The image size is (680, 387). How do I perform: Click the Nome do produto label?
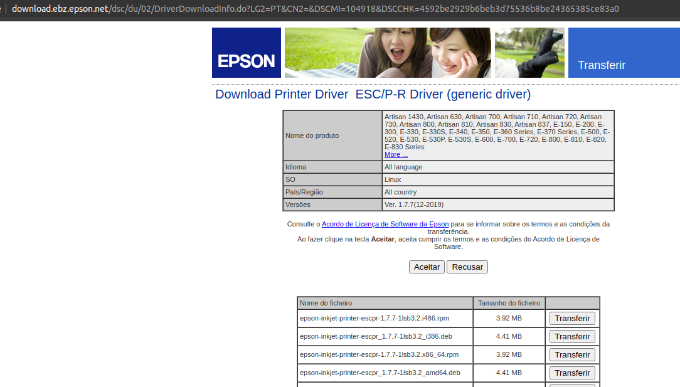(x=312, y=135)
